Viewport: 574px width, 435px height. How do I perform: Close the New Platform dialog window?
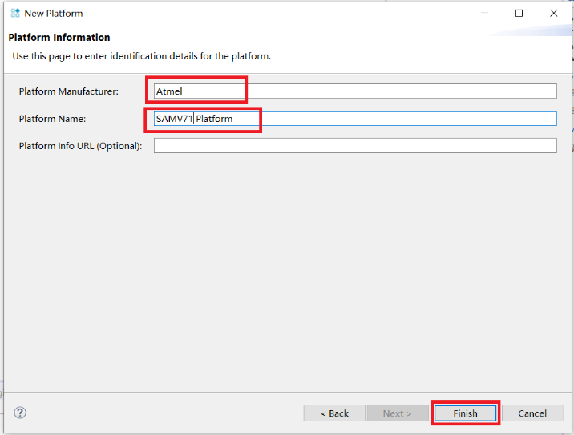[554, 13]
